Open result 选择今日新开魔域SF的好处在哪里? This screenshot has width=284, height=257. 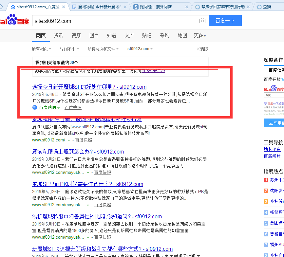89,87
